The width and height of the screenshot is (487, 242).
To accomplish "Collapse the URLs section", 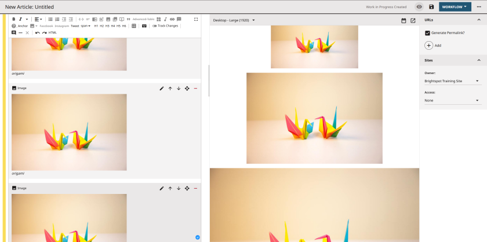I will point(479,20).
